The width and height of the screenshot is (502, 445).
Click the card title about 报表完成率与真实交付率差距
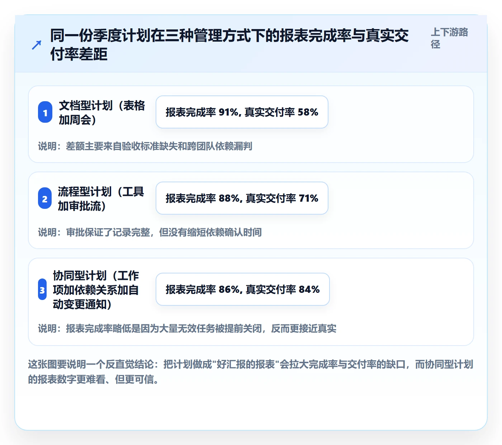tap(229, 45)
